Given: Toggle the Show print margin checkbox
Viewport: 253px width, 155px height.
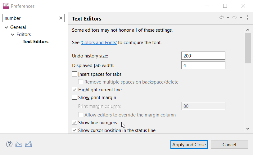Looking at the screenshot, I should 75,98.
